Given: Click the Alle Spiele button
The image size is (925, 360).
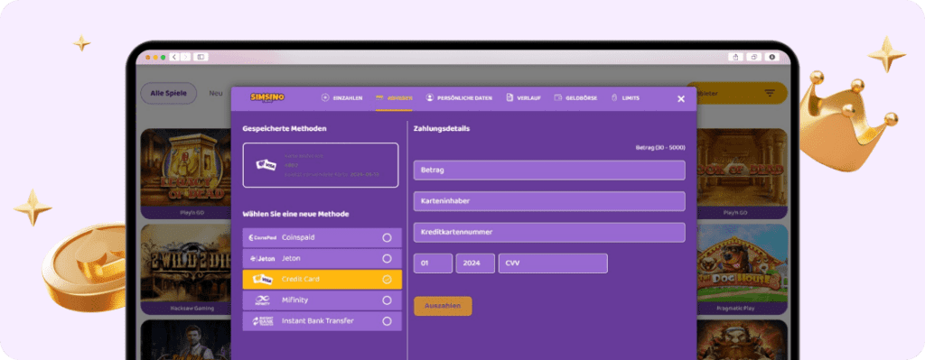Looking at the screenshot, I should click(169, 93).
